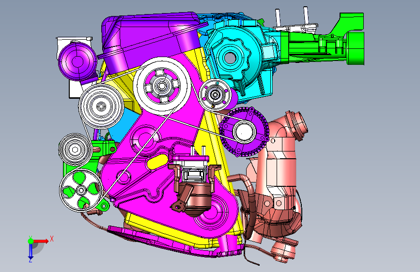
Task: Select the large white pulley at the center
Action: (x=162, y=86)
